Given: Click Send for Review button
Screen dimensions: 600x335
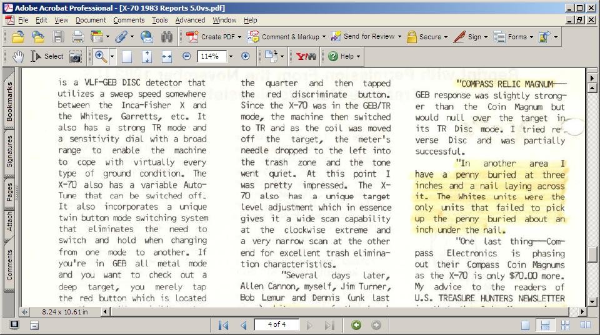Looking at the screenshot, I should tap(362, 37).
